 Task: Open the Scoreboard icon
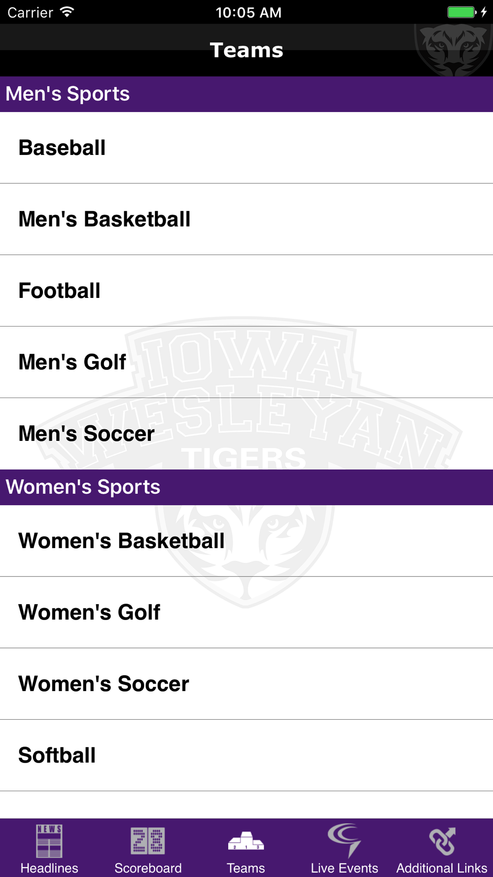point(148,840)
